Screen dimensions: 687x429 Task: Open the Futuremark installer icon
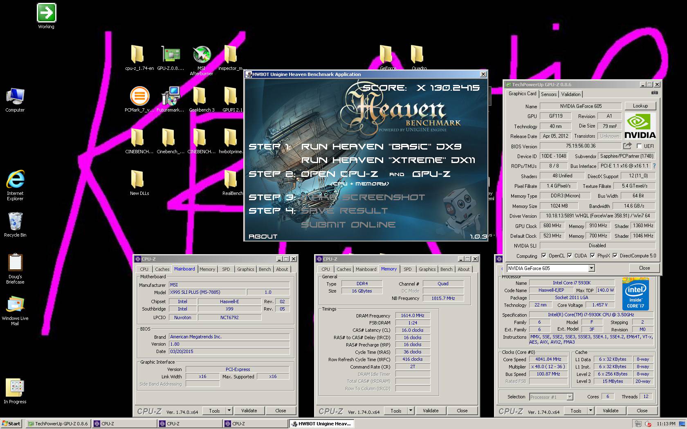coord(171,96)
